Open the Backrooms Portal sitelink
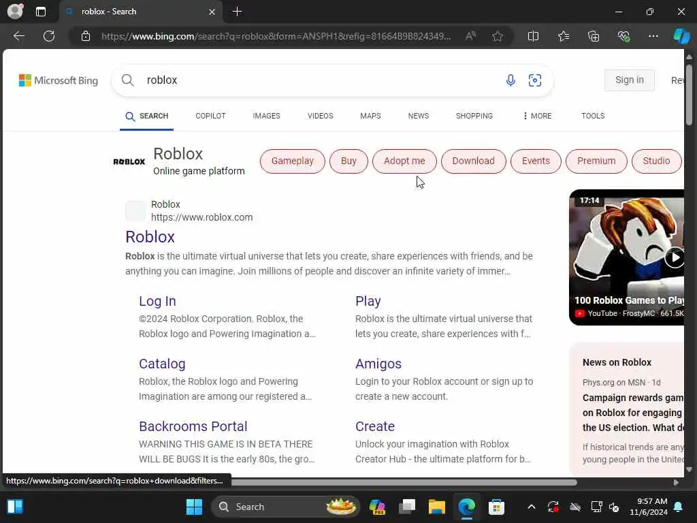This screenshot has width=697, height=523. [x=193, y=426]
